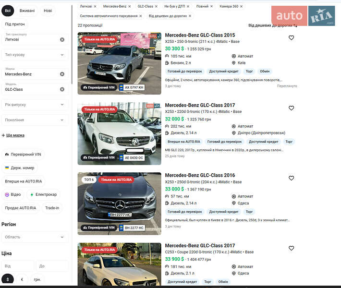The image size is (341, 288).
Task: Switch to the Нові tab
Action: coord(48,11)
